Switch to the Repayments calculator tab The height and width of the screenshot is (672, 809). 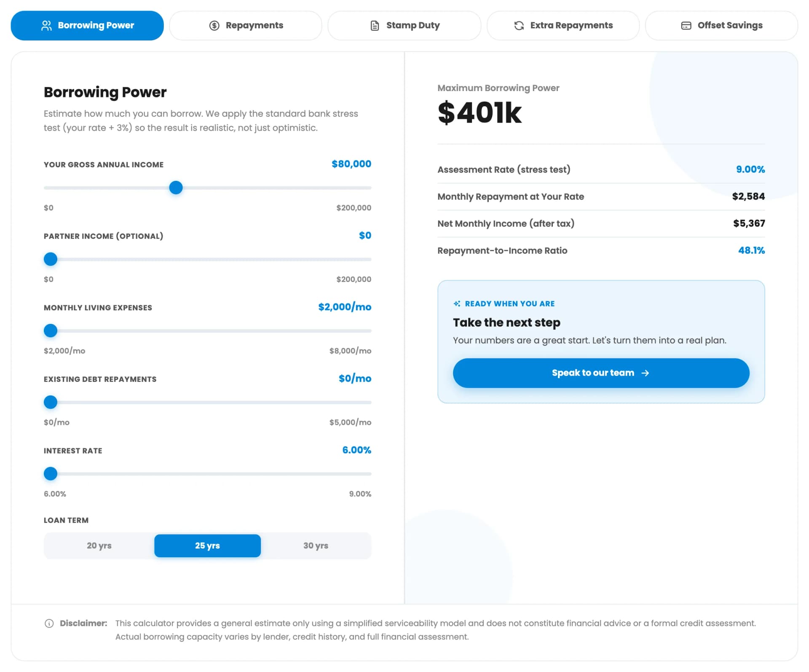246,26
